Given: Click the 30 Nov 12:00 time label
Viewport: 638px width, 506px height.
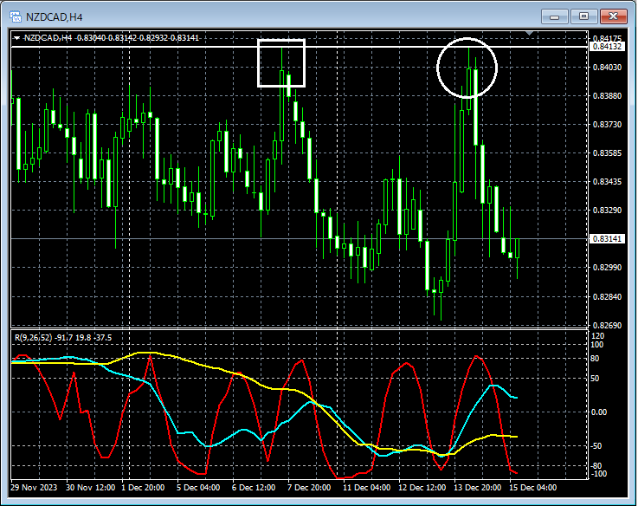Looking at the screenshot, I should (x=91, y=488).
